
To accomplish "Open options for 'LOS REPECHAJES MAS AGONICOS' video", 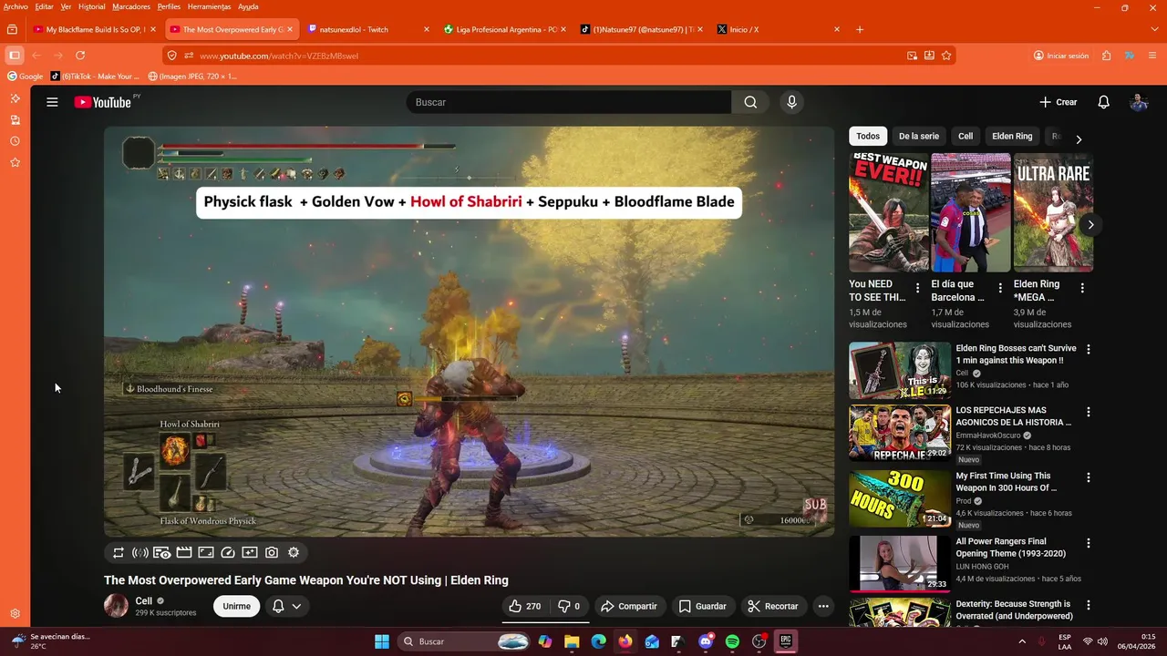I will click(x=1088, y=412).
